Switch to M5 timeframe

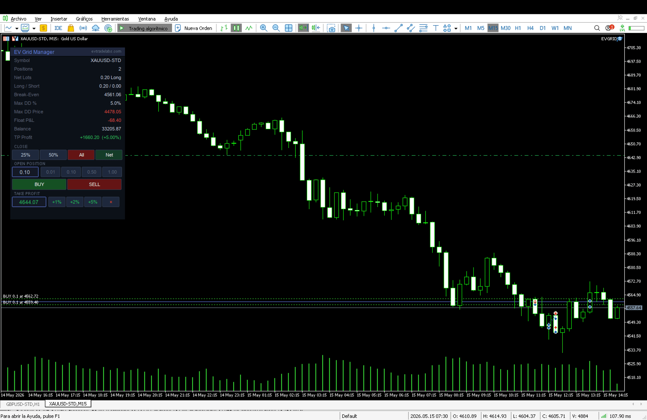(x=481, y=28)
